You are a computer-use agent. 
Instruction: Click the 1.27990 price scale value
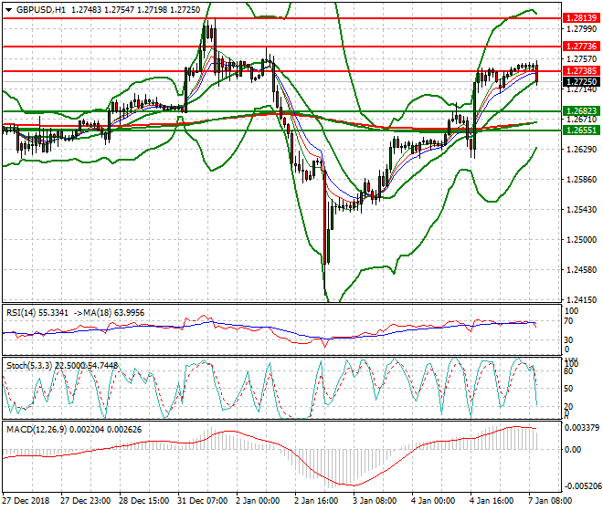tap(582, 29)
